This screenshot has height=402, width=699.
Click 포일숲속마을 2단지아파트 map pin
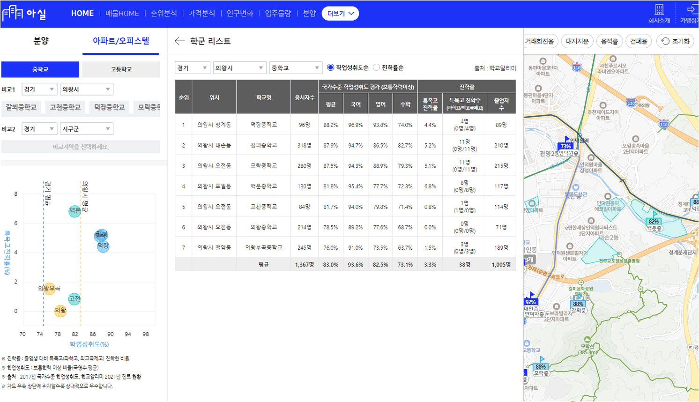[x=635, y=139]
